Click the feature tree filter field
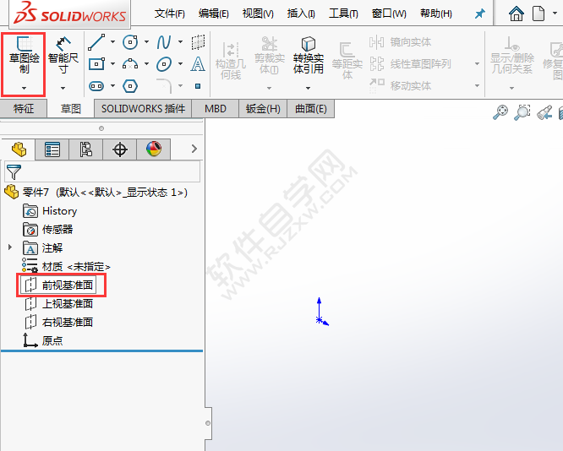563x451 pixels. [x=102, y=171]
